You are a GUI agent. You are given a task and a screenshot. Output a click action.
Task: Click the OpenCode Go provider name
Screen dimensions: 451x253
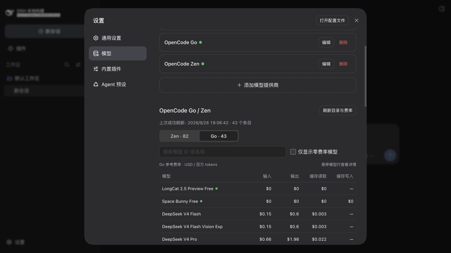pos(181,43)
